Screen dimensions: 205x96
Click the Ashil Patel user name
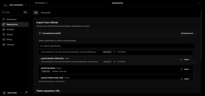(x=12, y=93)
